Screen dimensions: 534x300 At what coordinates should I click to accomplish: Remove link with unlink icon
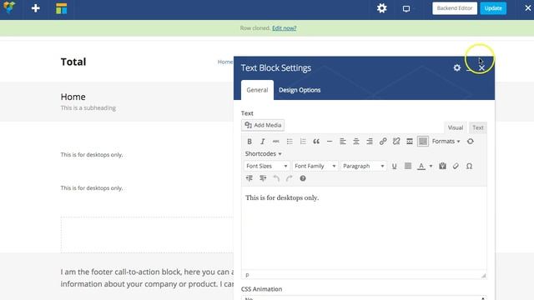[396, 142]
